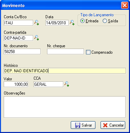
Task: Click the Valor field showing 1000,00
Action: pyautogui.click(x=16, y=84)
